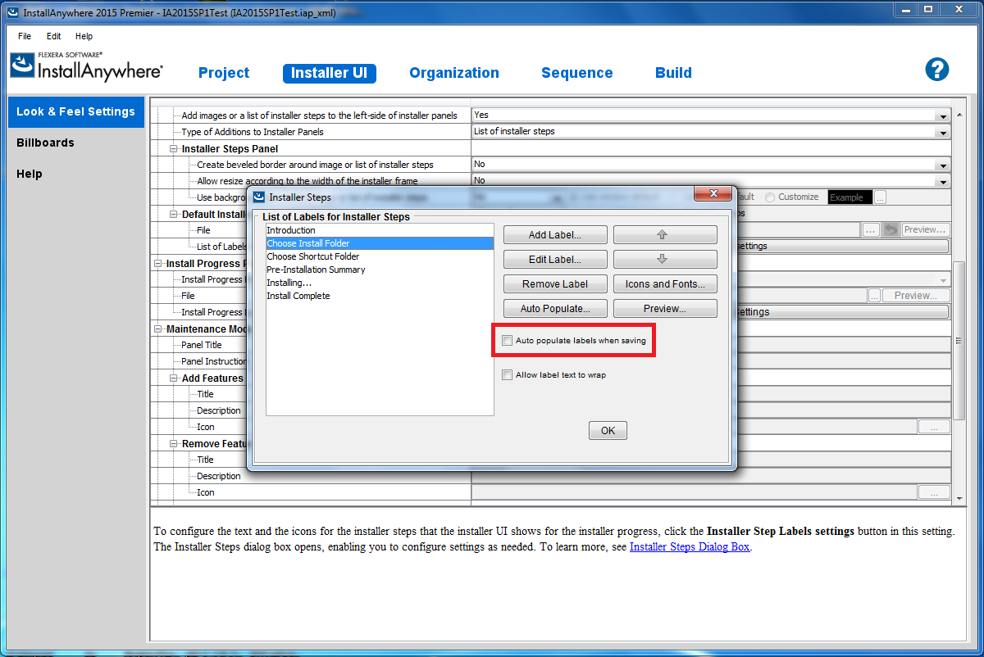
Task: Move selected label down with arrow button
Action: (x=665, y=260)
